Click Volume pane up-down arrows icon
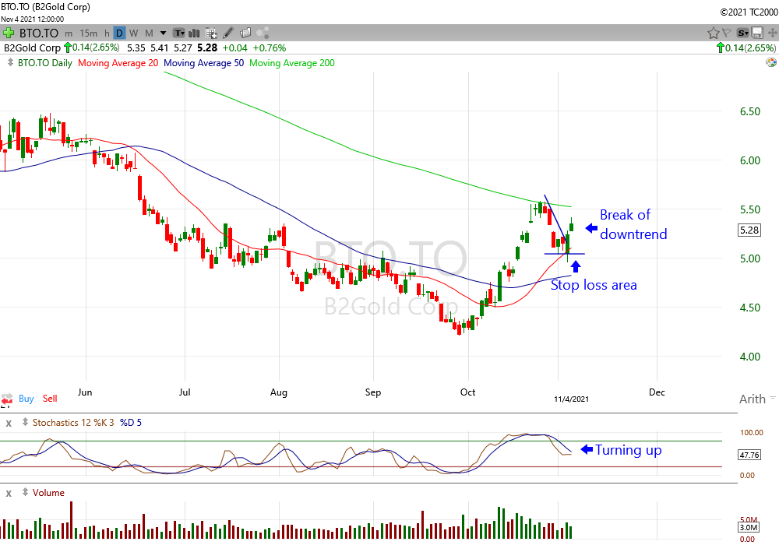Screen dimensions: 779x545 pyautogui.click(x=25, y=492)
